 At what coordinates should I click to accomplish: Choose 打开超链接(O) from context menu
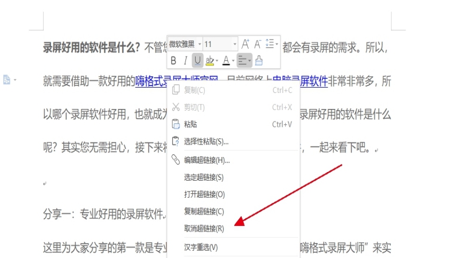click(x=204, y=194)
